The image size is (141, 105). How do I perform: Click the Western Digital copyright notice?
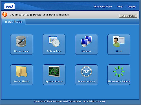70,101
